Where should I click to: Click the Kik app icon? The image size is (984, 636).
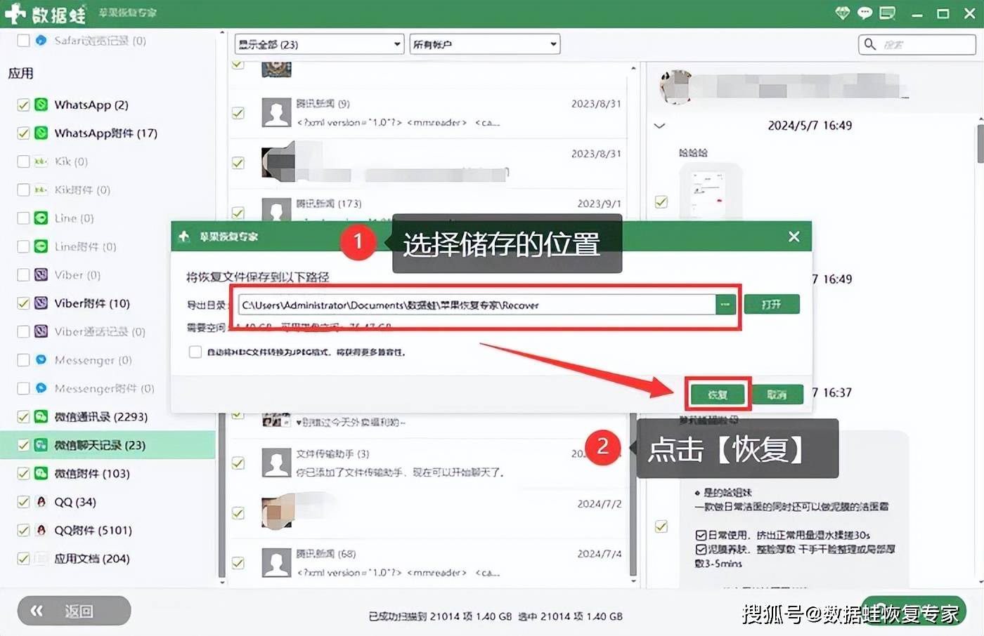tap(41, 161)
